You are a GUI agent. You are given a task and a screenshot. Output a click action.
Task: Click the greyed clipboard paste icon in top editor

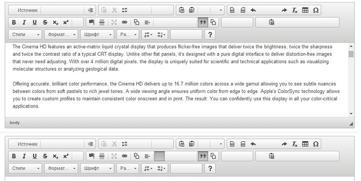point(104,10)
